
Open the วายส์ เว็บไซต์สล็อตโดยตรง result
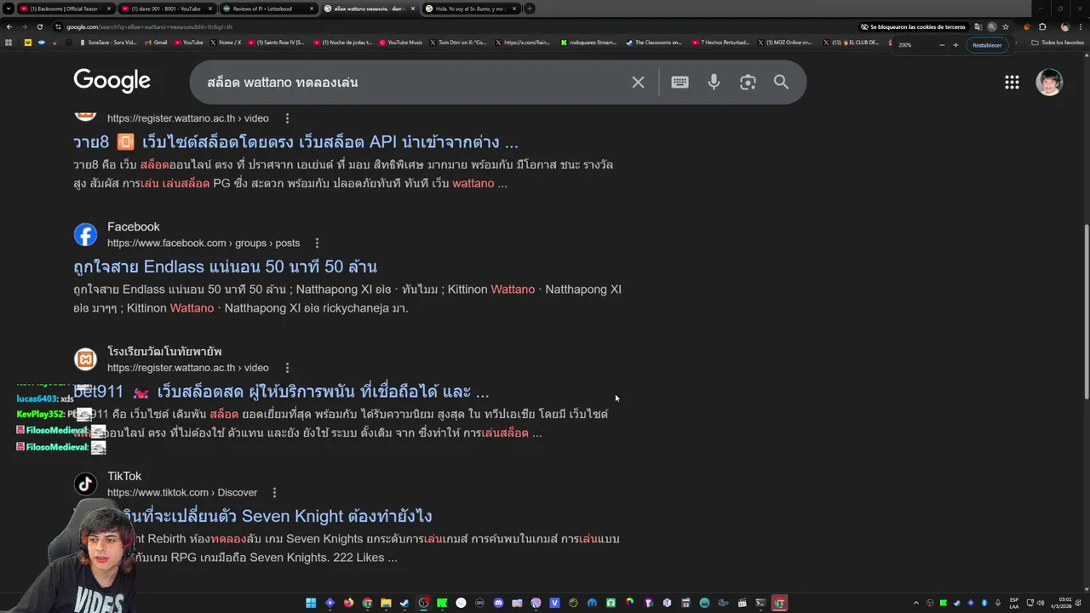click(x=295, y=142)
